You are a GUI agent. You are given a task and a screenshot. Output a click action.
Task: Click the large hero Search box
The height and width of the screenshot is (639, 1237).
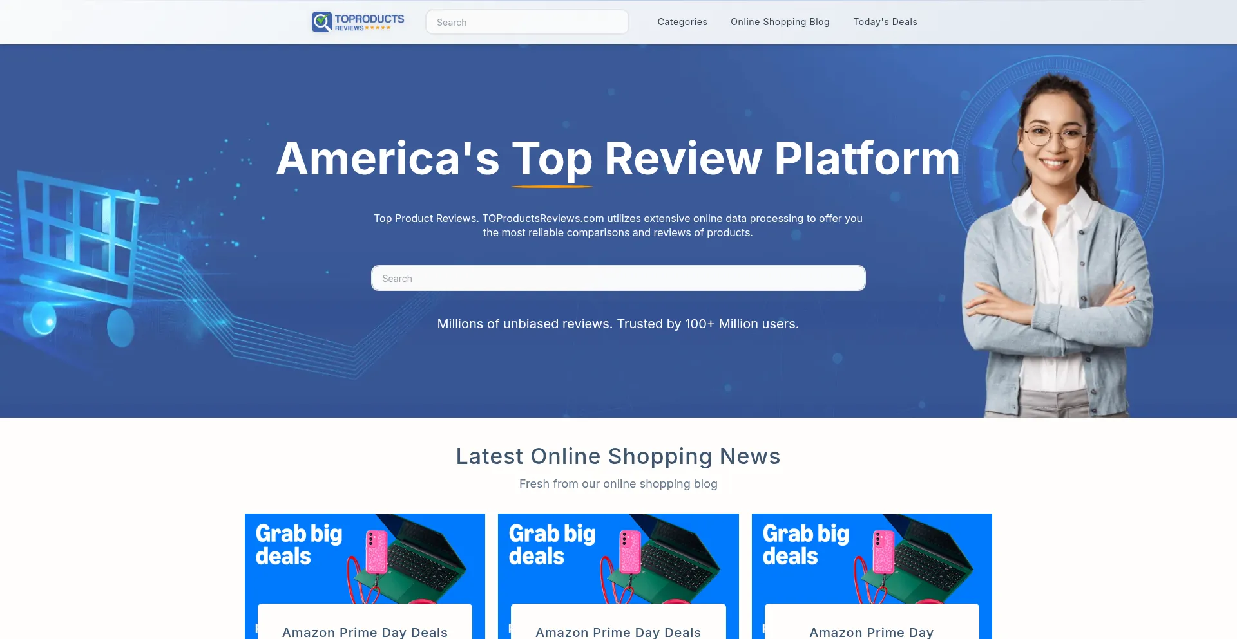point(618,278)
